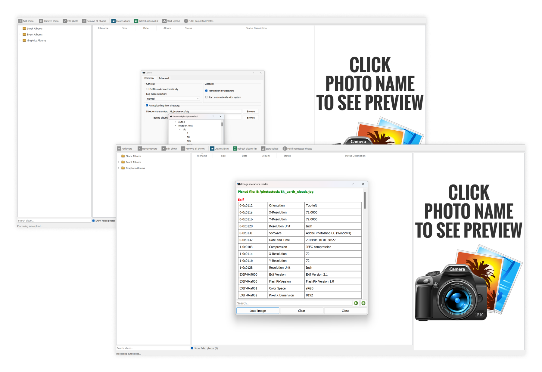Toggle Autouploading from directory checkbox
The image size is (542, 372).
tap(147, 105)
